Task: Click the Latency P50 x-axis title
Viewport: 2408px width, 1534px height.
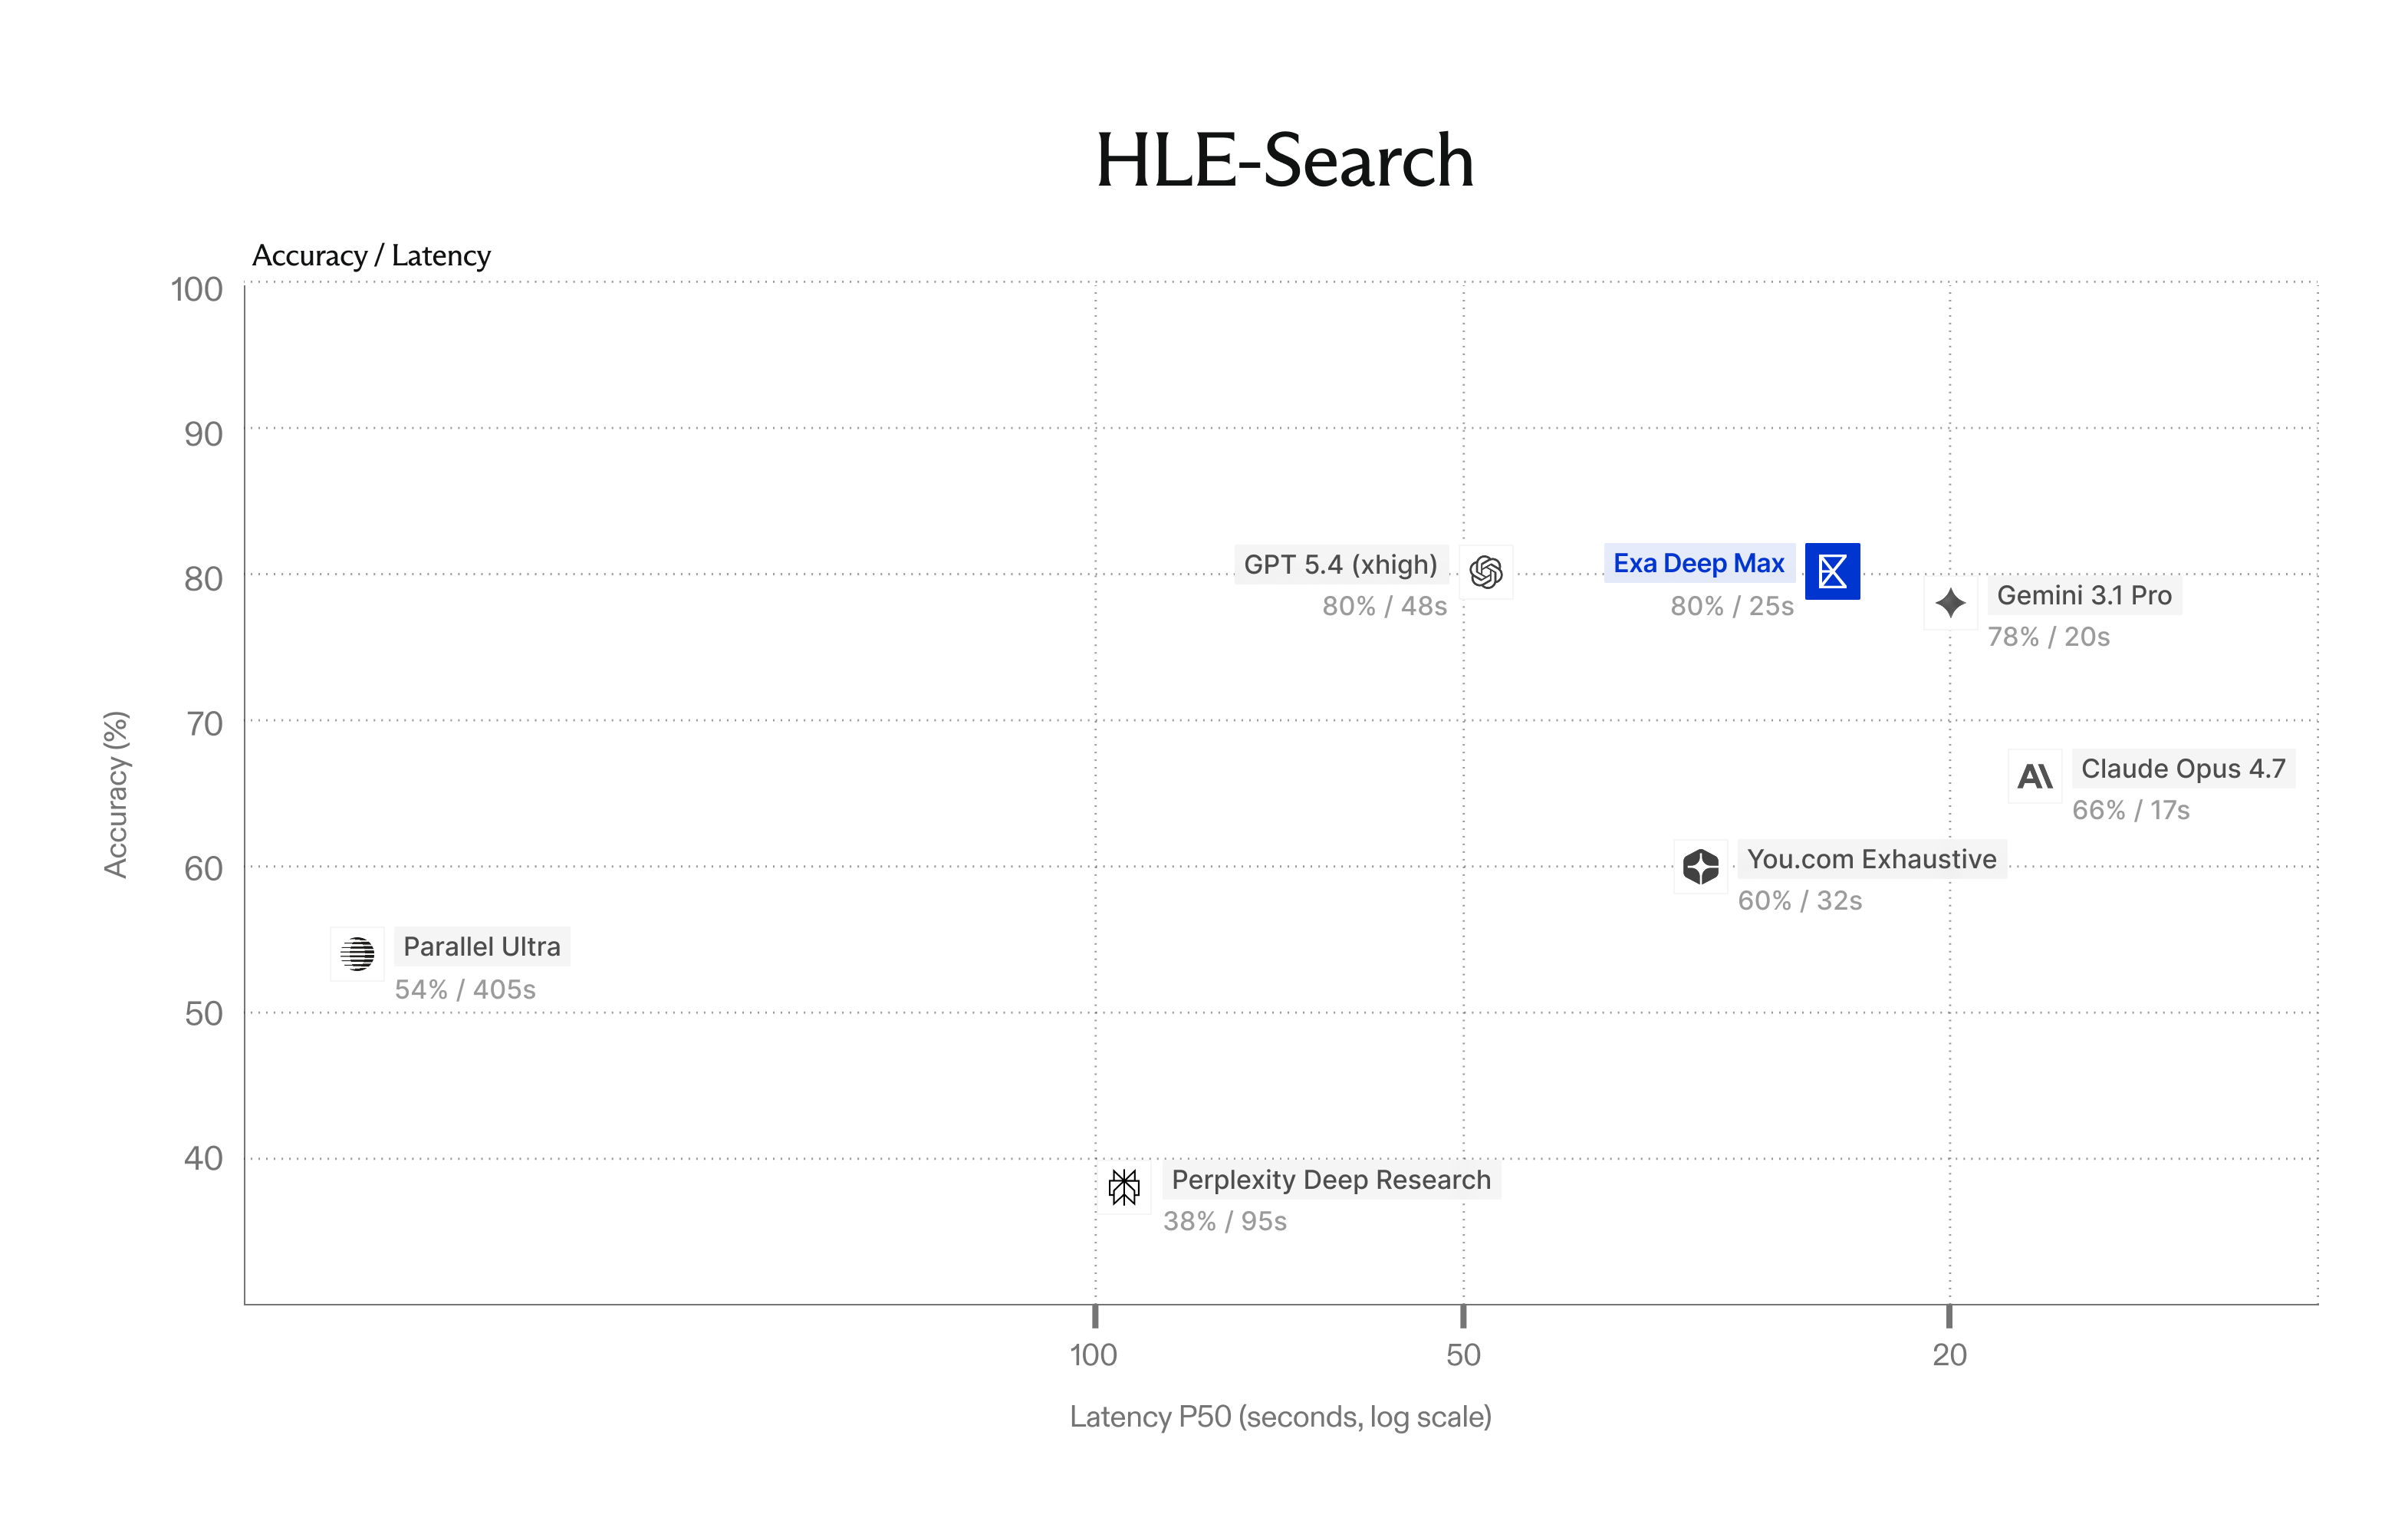Action: [1280, 1417]
